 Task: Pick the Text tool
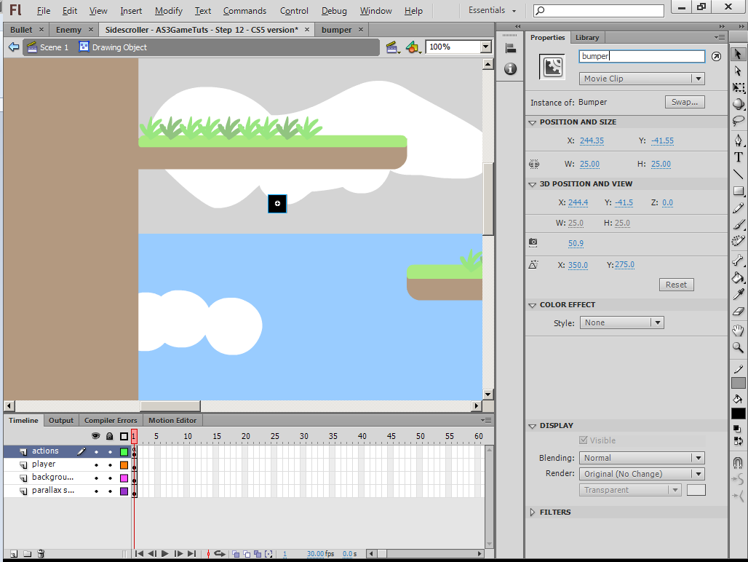pos(738,156)
